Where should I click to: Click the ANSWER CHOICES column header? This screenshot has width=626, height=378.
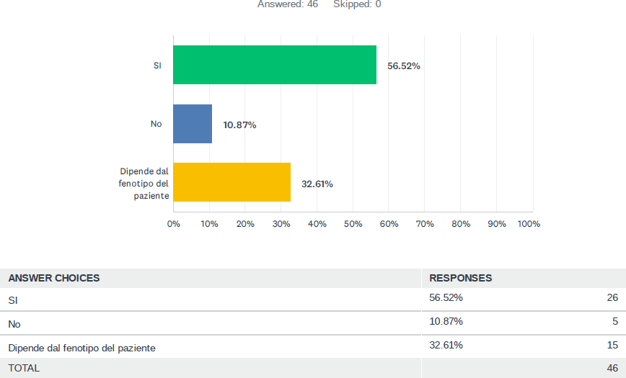click(x=54, y=278)
